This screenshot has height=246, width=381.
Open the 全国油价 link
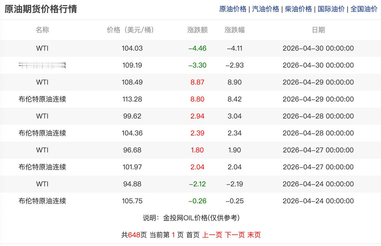point(364,9)
